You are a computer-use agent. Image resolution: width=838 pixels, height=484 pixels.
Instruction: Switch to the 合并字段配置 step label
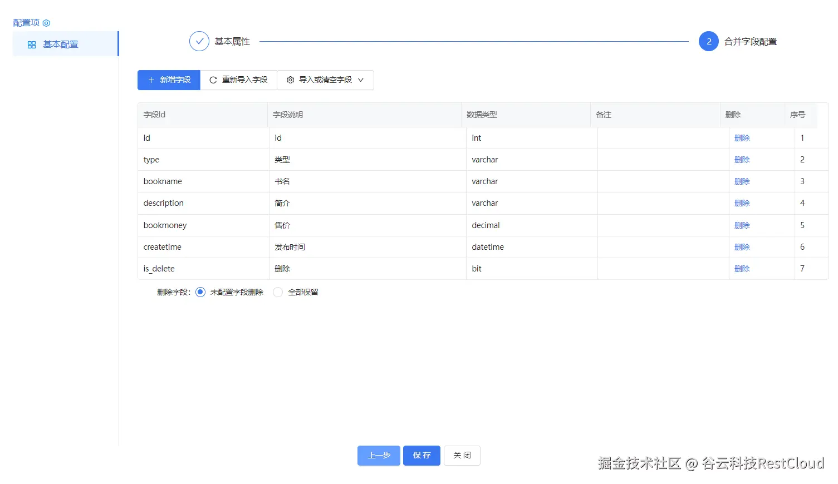pos(749,41)
